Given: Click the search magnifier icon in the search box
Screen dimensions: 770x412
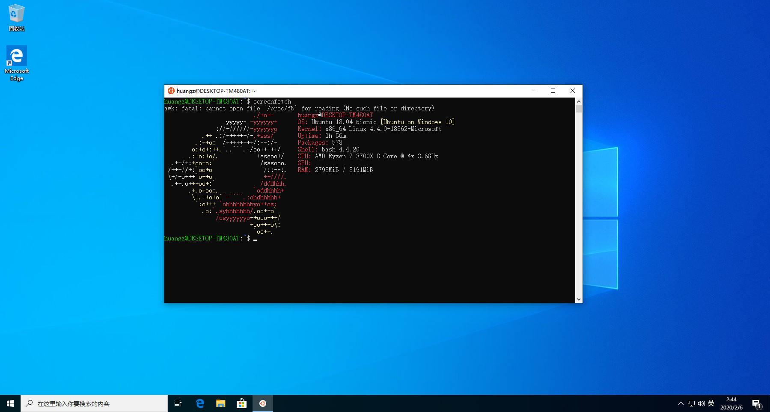Looking at the screenshot, I should 29,403.
